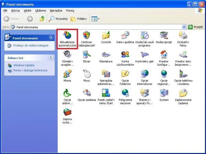Toggle the Foldery pane button
The image size is (206, 154).
pos(79,19)
